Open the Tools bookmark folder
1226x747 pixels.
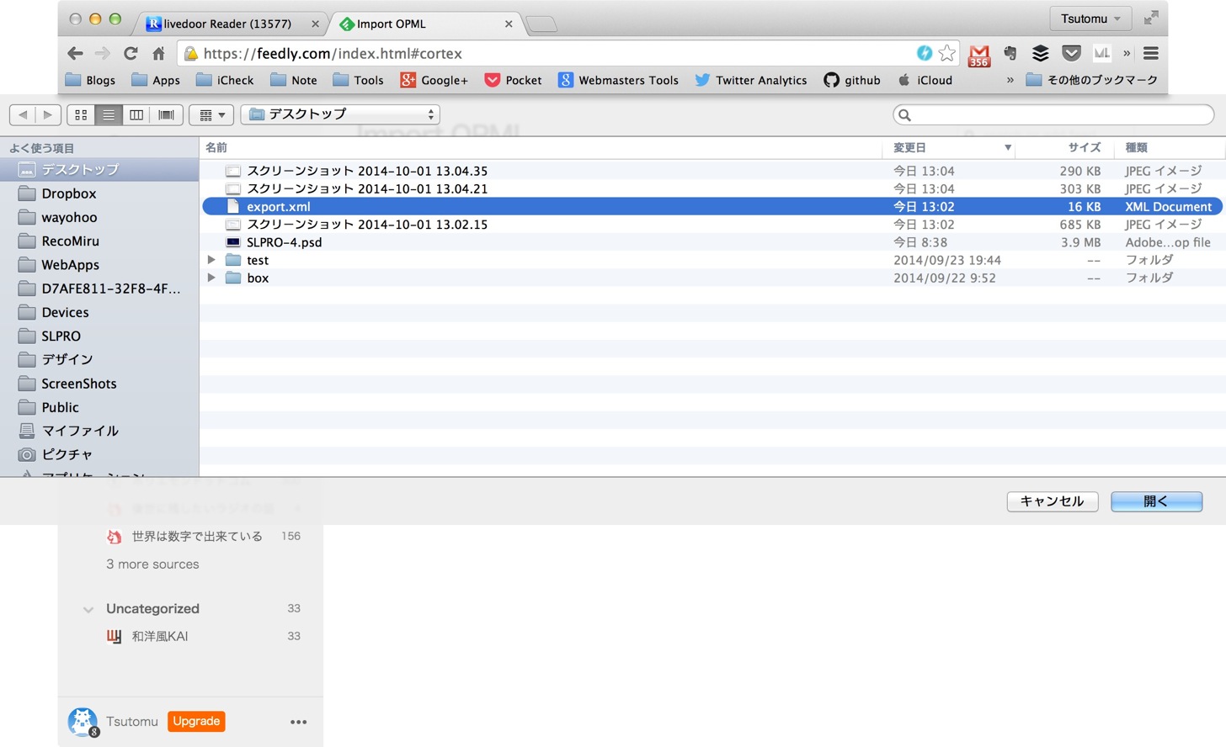point(358,80)
